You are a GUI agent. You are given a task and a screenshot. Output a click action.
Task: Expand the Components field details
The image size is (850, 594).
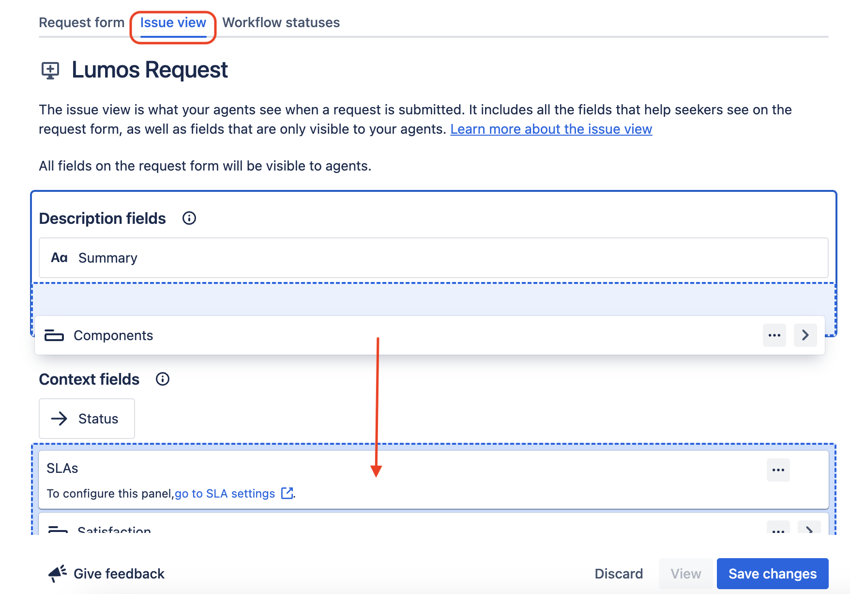(x=805, y=335)
